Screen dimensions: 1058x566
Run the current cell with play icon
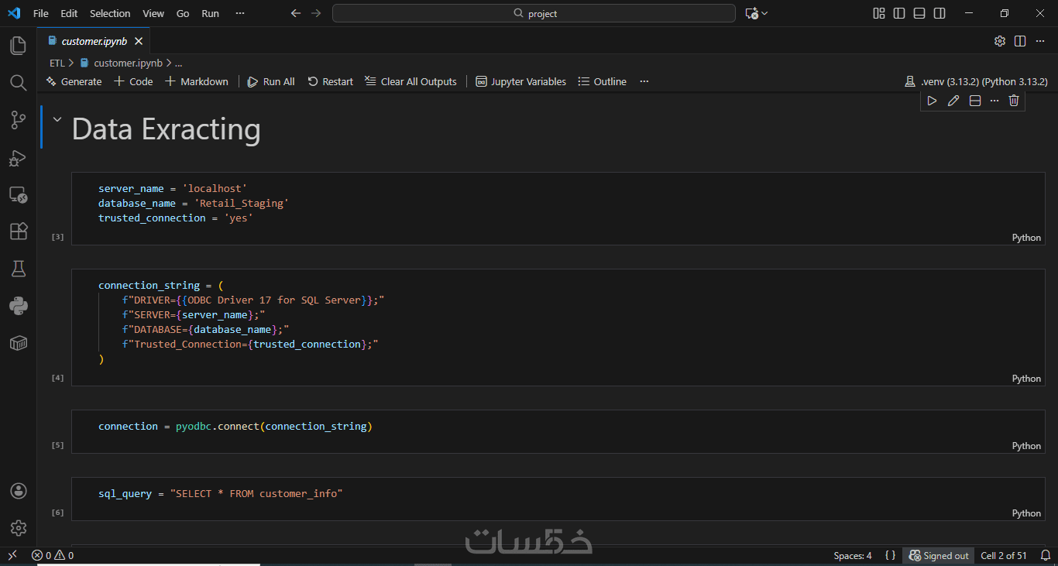coord(932,101)
